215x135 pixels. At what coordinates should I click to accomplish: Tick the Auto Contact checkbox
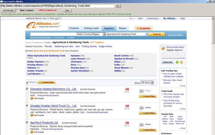pyautogui.click(x=18, y=10)
